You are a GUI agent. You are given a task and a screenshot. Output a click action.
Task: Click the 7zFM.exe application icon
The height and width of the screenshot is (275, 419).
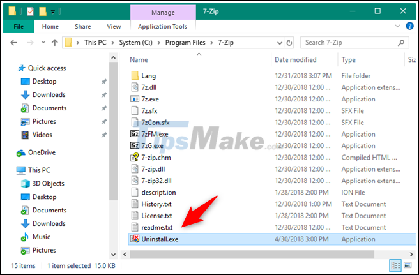135,134
